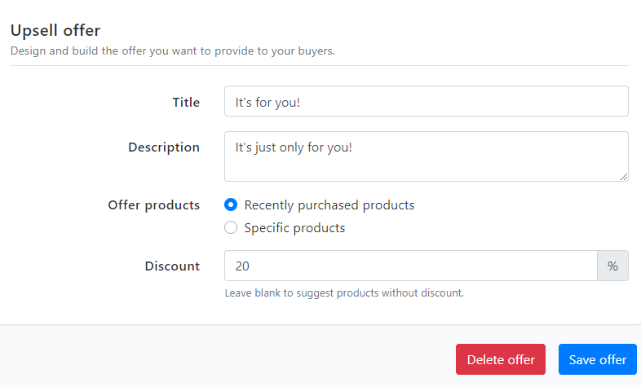Click the 'Leave blank to suggest products' hint
The height and width of the screenshot is (387, 641).
point(344,293)
